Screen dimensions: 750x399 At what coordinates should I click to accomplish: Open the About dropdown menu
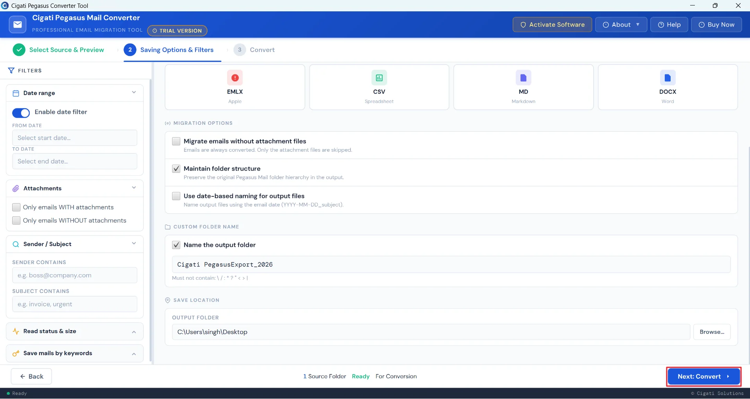pyautogui.click(x=621, y=25)
